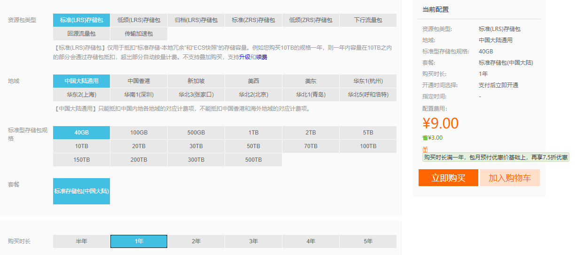
Task: Choose 3年 purchase duration
Action: click(253, 241)
